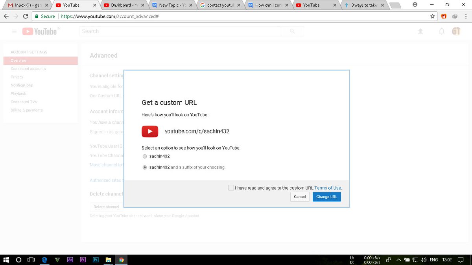Open After Effects from the taskbar
The width and height of the screenshot is (472, 265).
pos(70,260)
